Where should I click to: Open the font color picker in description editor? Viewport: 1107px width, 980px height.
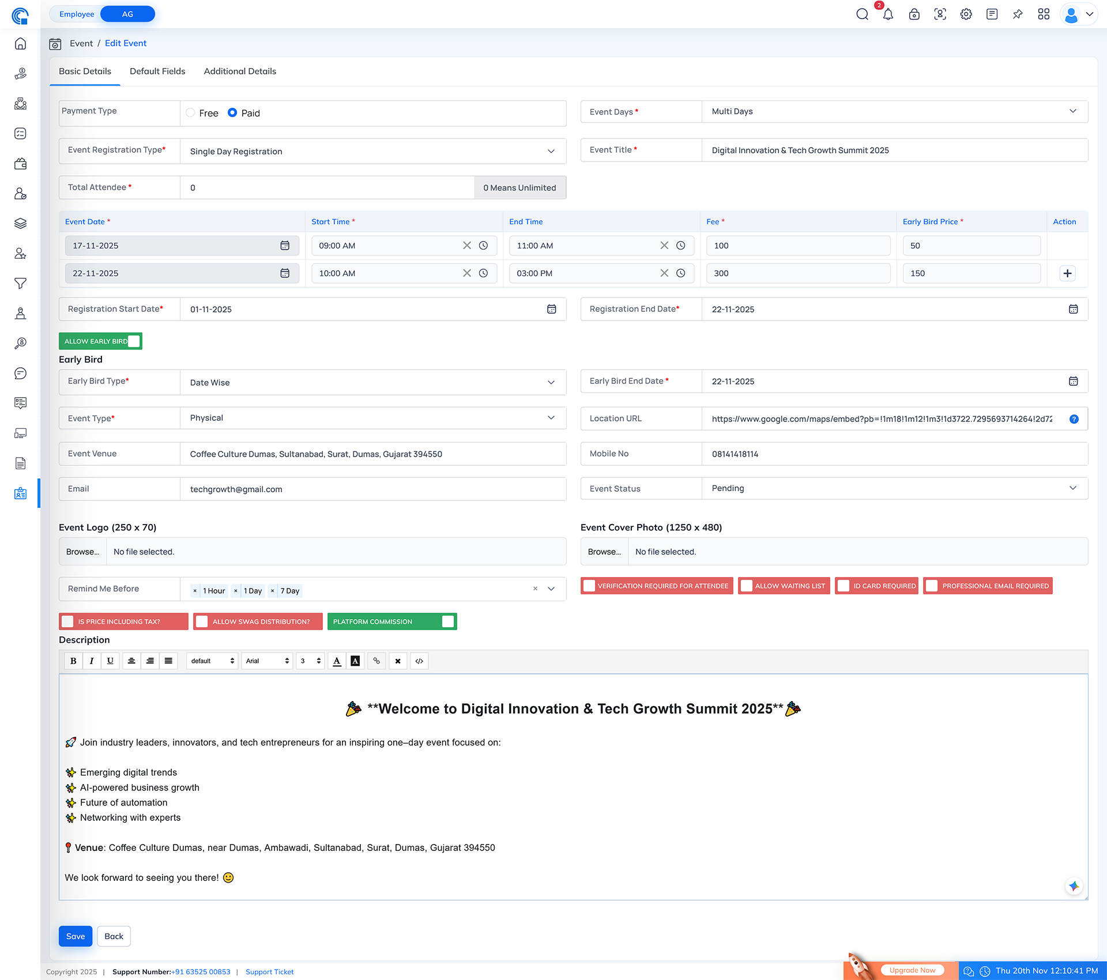click(x=337, y=661)
